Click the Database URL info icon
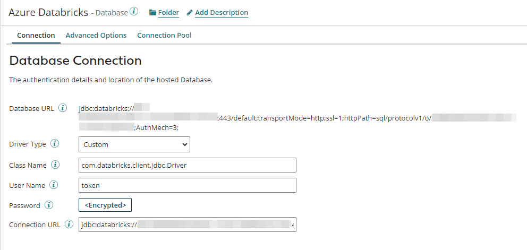 [63, 108]
